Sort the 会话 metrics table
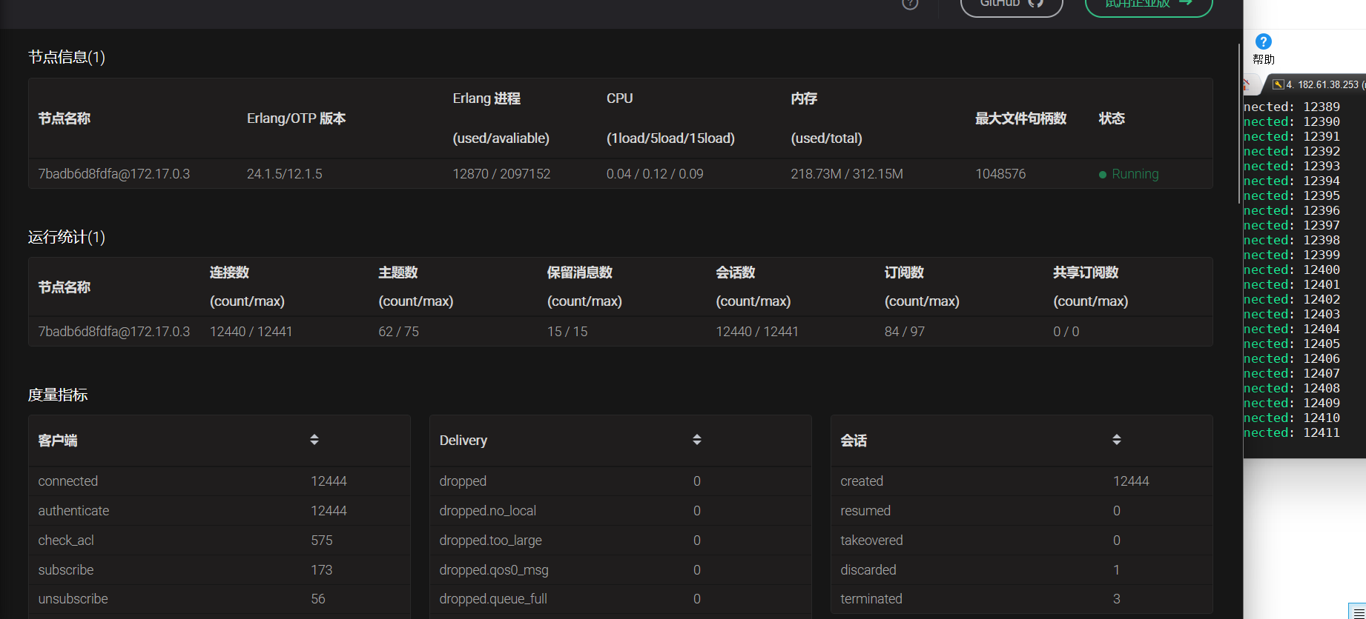Viewport: 1366px width, 619px height. point(1117,440)
